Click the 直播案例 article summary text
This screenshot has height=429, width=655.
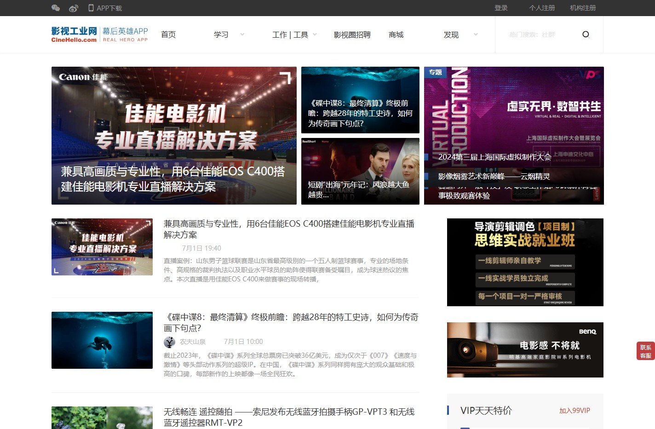tap(286, 270)
